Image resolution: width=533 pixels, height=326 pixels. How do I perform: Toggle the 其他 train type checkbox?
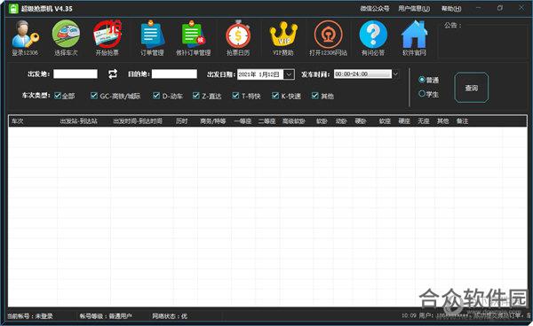coord(315,96)
